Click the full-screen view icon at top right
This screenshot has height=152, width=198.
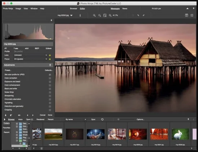tap(192, 15)
